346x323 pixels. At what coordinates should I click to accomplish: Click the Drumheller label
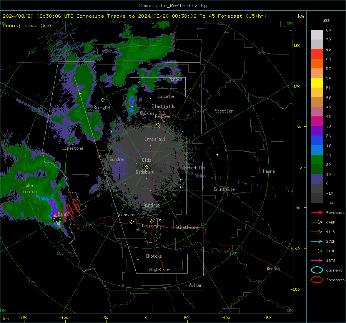[x=225, y=189]
